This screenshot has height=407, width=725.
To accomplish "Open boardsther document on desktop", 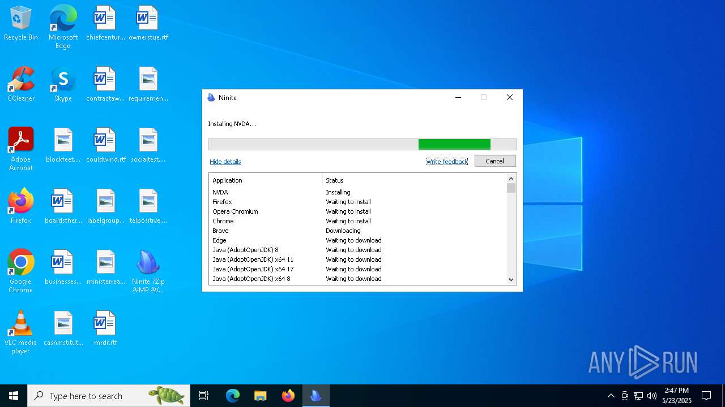I will click(63, 206).
